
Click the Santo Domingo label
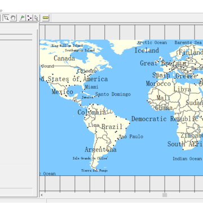tap(113, 94)
